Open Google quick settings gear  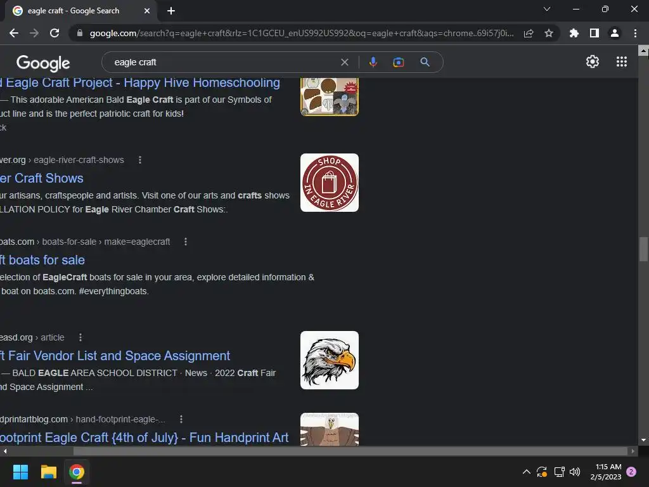pyautogui.click(x=593, y=62)
